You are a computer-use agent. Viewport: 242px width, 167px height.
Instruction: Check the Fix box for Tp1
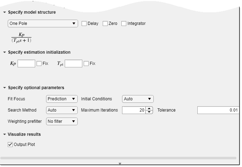point(86,64)
